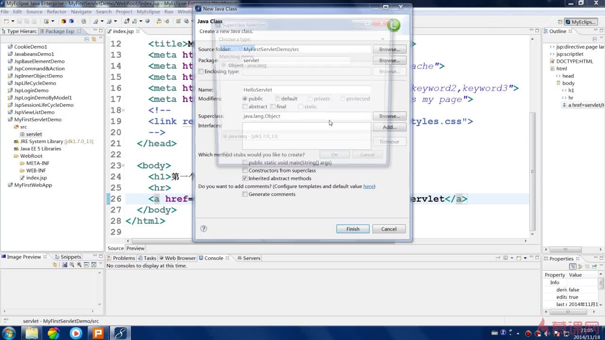
Task: Click the Source folder text field
Action: point(306,49)
